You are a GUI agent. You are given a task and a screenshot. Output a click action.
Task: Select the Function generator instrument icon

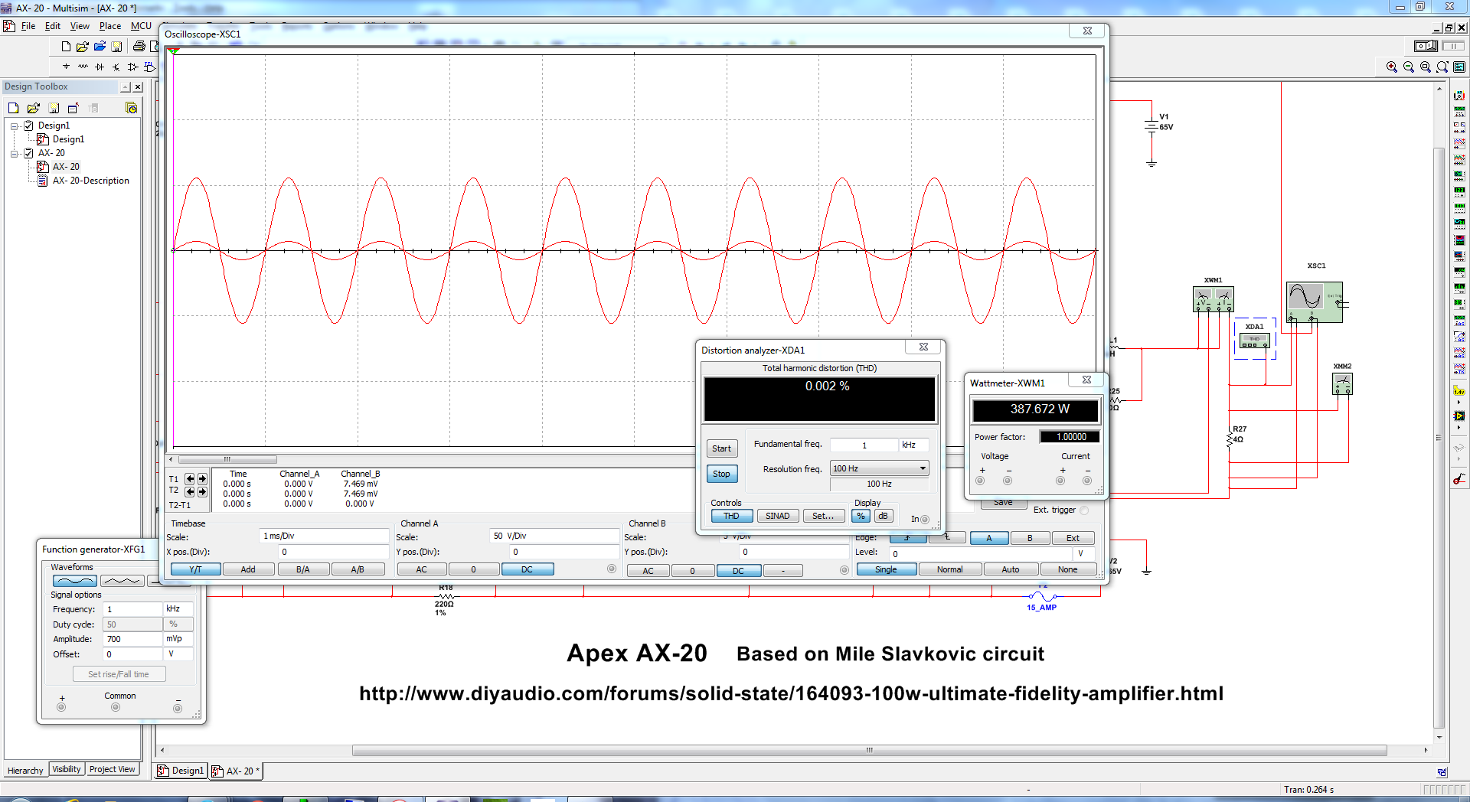1459,112
